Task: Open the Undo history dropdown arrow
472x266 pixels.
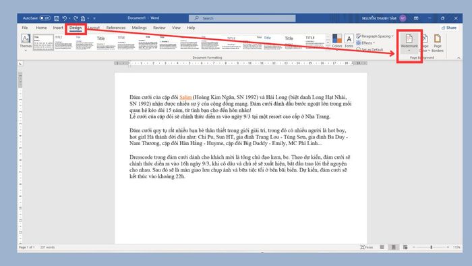Action: 69,18
